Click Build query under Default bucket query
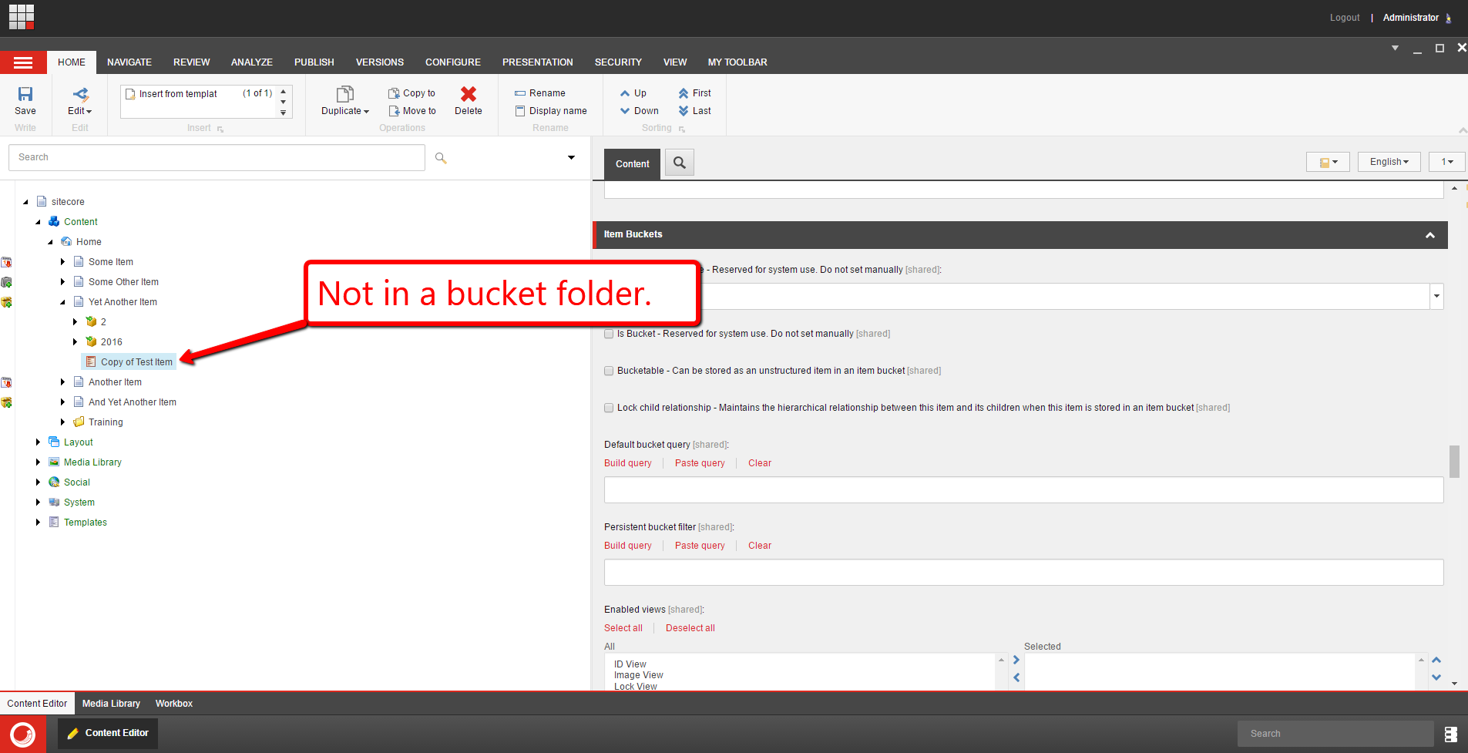Screen dimensions: 1468x753 627,463
